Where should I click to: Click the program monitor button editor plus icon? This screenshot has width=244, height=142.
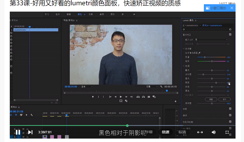(175, 101)
